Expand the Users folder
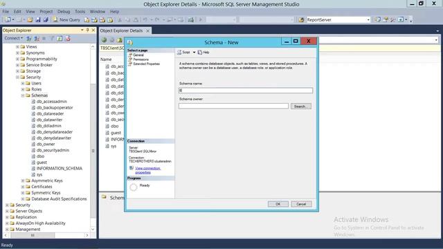443x249 pixels. pos(23,83)
